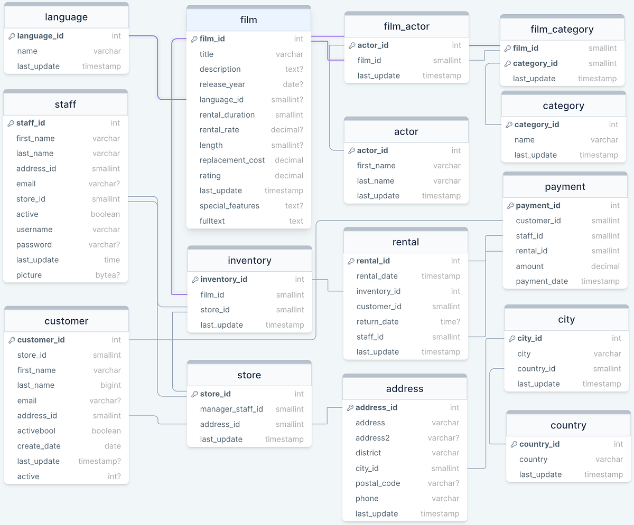
Task: Select the key icon next to payment_id
Action: coord(509,205)
